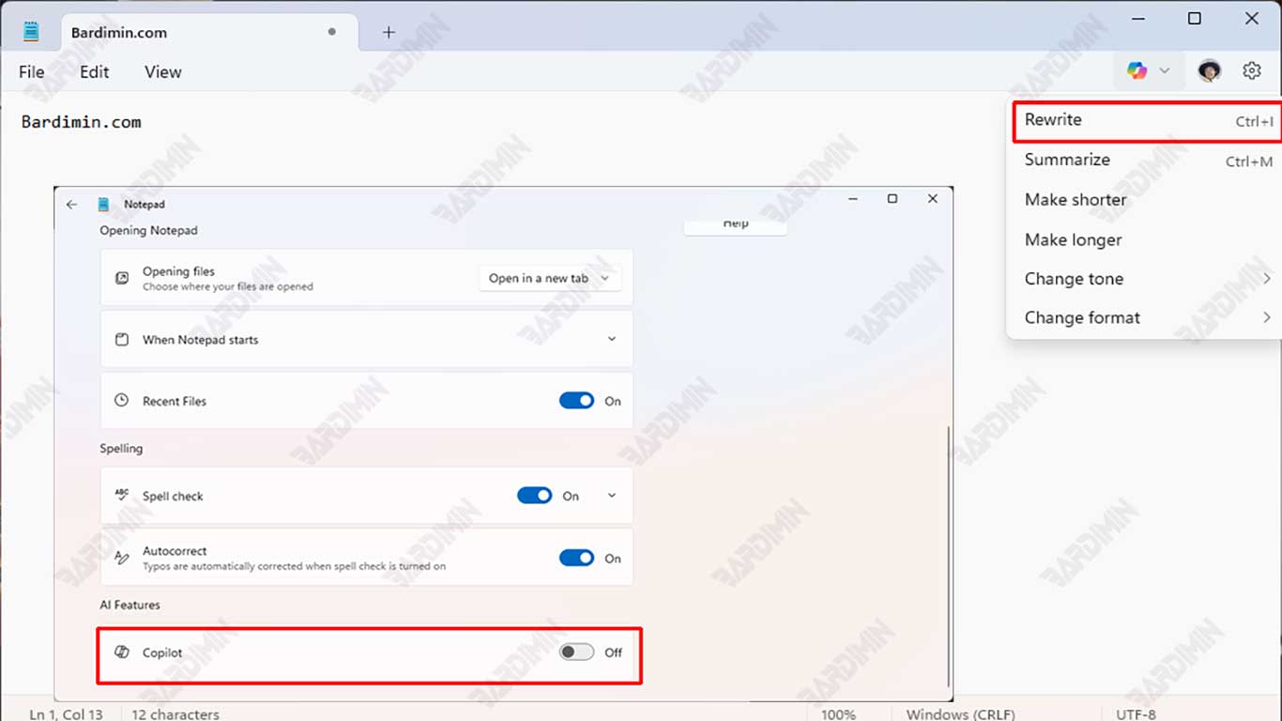Screen dimensions: 1282x721
Task: Click the Opening Notepad section heading
Action: pyautogui.click(x=149, y=230)
